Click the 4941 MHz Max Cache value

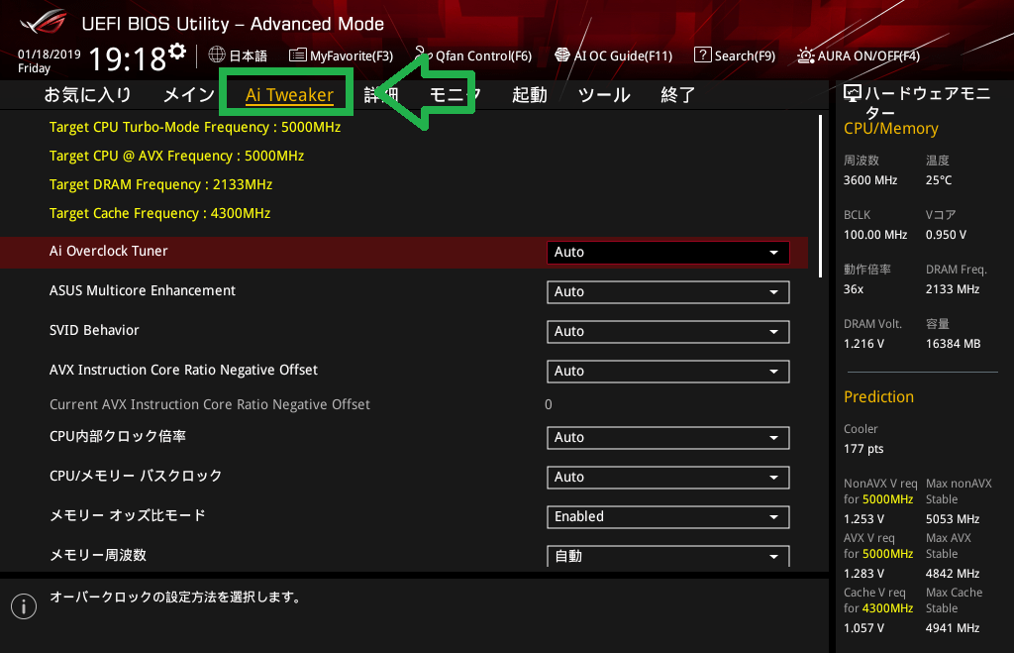tap(953, 627)
